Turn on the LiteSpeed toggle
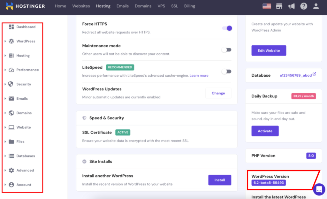Viewport: 327px width, 199px height. tap(226, 72)
